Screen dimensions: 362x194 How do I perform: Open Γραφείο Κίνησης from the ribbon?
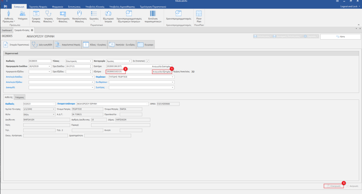click(36, 14)
